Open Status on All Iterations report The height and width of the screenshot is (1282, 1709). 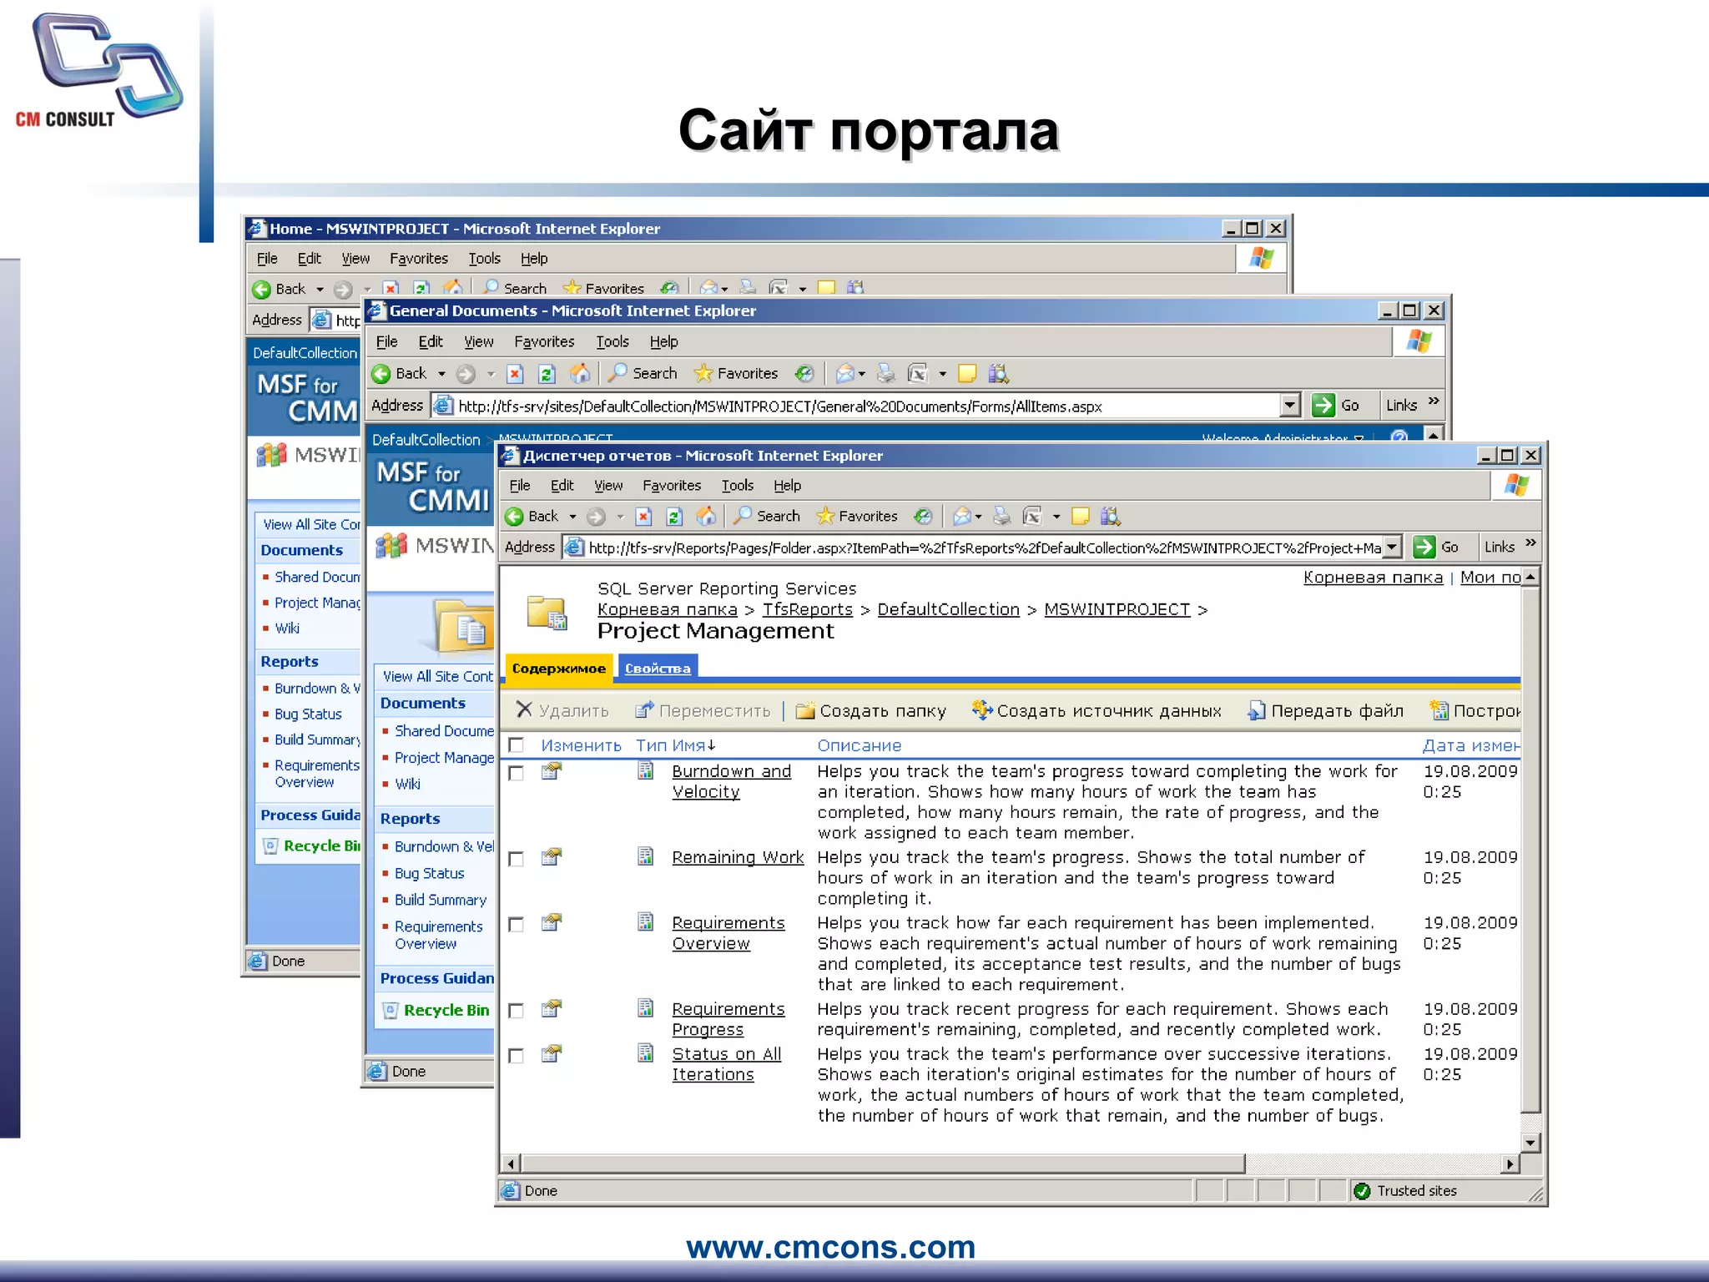pos(727,1064)
